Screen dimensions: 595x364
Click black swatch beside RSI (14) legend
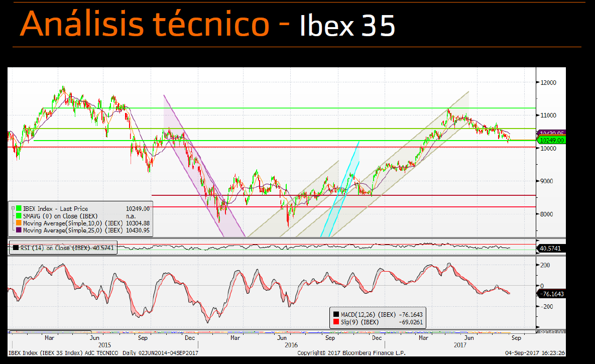(x=16, y=248)
